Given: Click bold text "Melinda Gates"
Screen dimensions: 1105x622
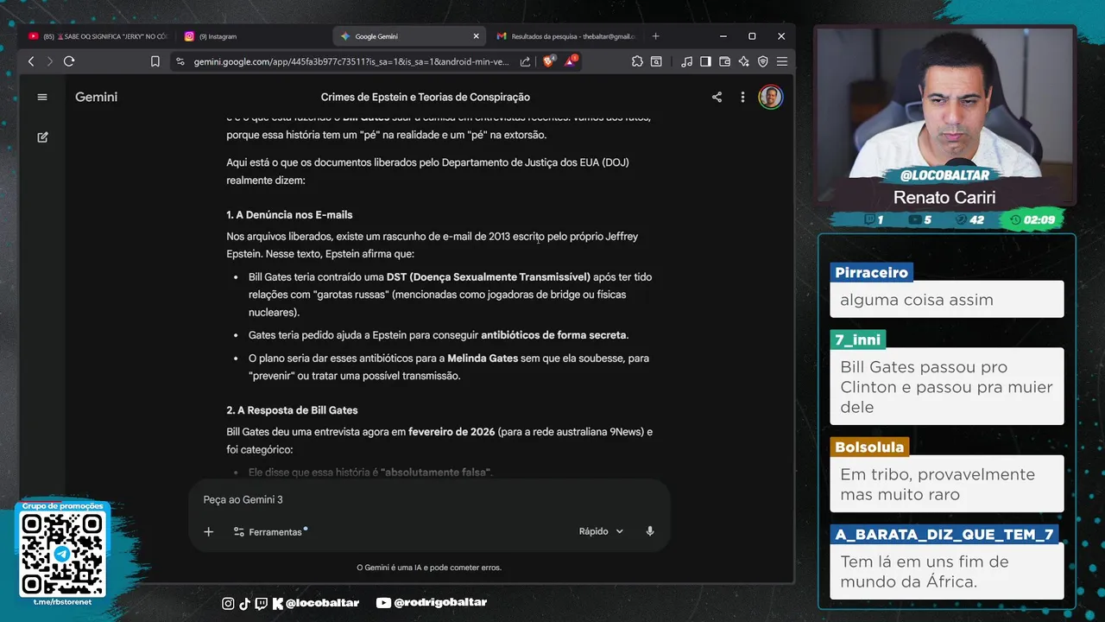Looking at the screenshot, I should pos(483,358).
